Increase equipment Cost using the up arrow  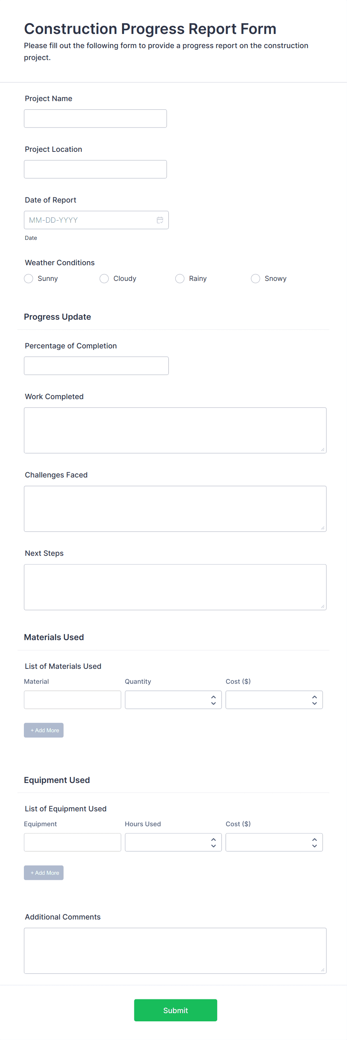coord(314,839)
